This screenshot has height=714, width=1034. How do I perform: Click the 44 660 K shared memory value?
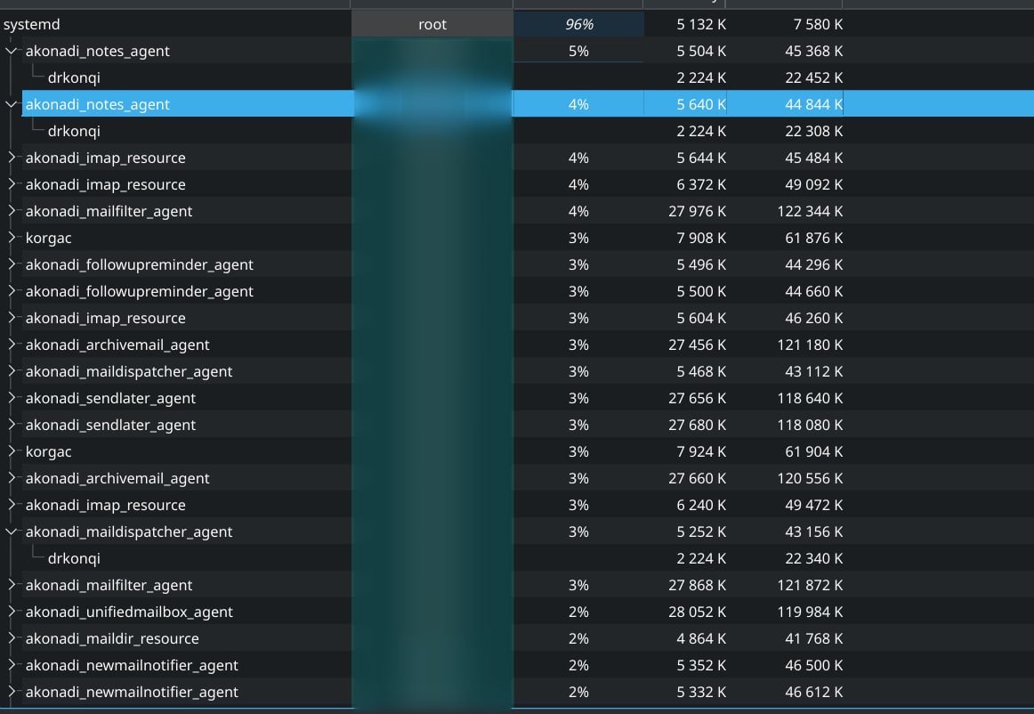pyautogui.click(x=813, y=291)
